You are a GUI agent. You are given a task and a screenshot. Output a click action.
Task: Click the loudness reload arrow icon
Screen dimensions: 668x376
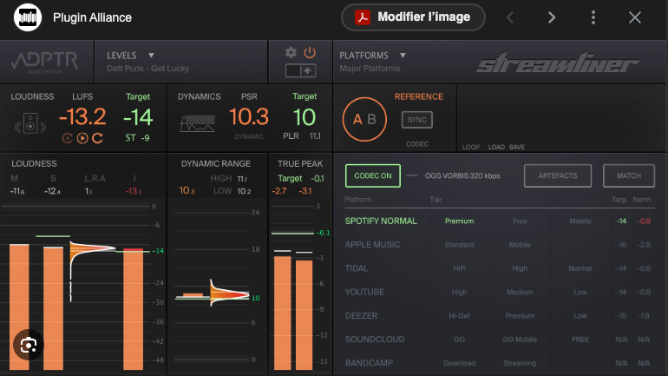click(97, 138)
